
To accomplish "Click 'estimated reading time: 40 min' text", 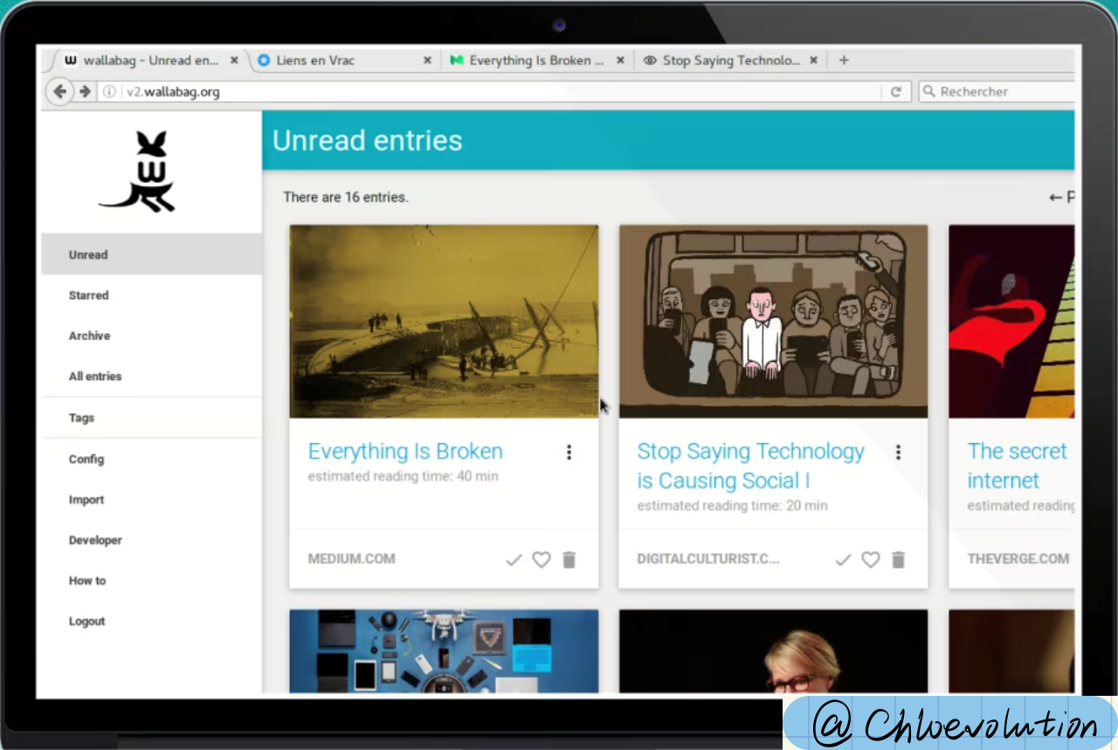I will coord(403,476).
